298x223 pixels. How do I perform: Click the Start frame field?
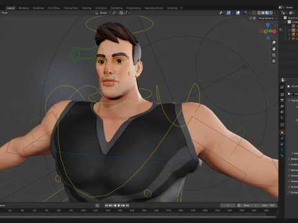(x=250, y=206)
